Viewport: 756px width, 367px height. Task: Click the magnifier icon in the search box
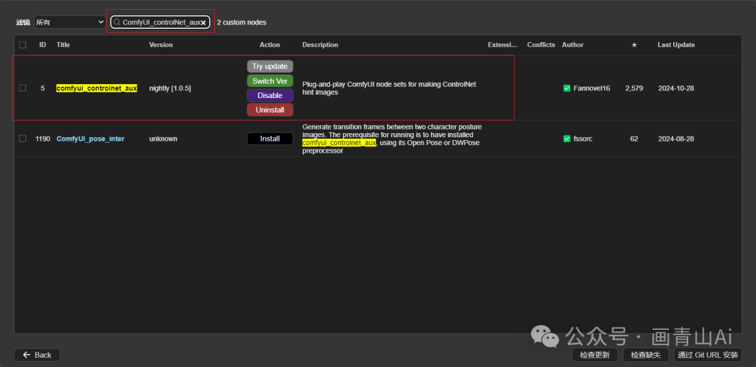(117, 22)
